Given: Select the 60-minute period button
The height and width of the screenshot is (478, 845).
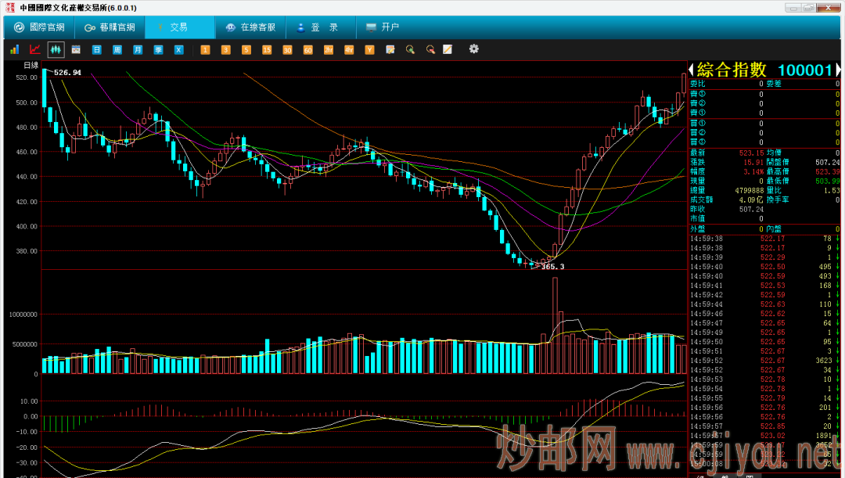Looking at the screenshot, I should [307, 50].
